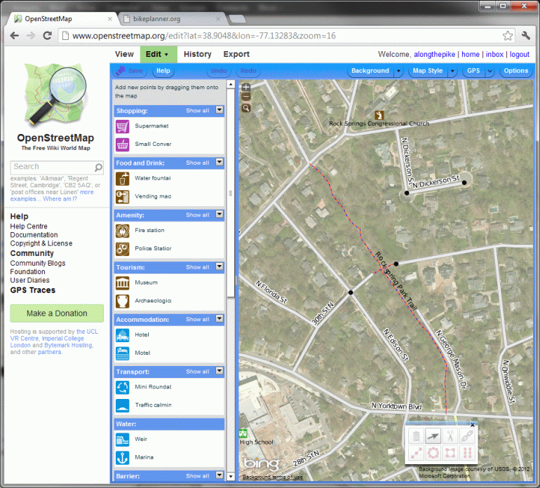Click the Save button in editor
The height and width of the screenshot is (488, 540).
point(130,71)
